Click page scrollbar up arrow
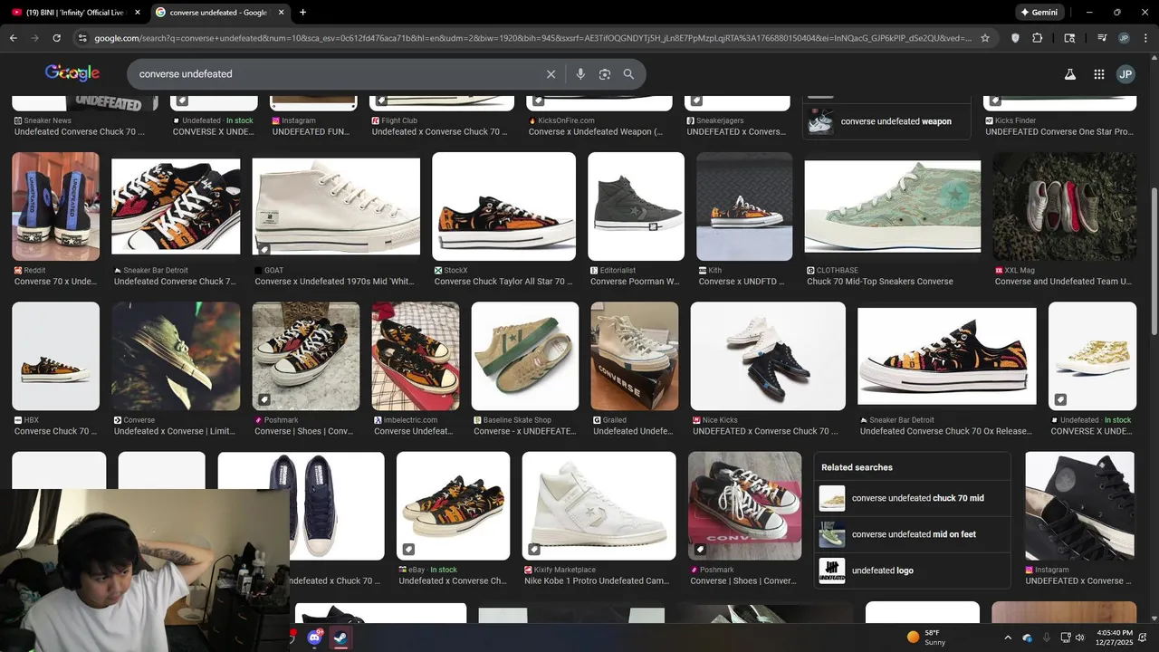Image resolution: width=1159 pixels, height=652 pixels. 1154,58
